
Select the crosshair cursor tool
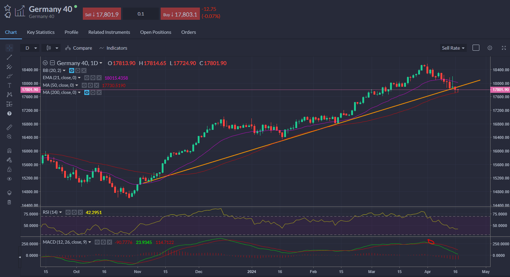[9, 48]
